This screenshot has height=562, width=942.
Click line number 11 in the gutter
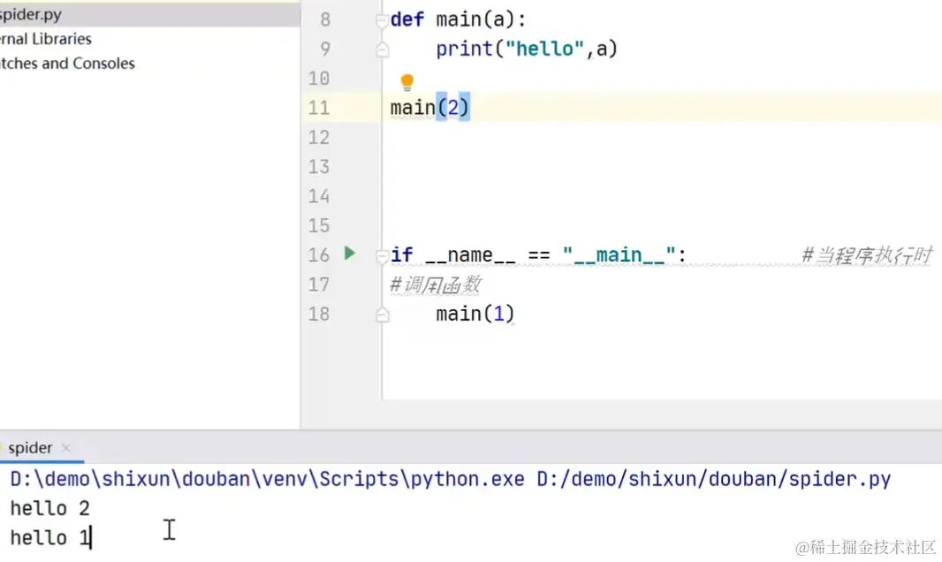319,108
